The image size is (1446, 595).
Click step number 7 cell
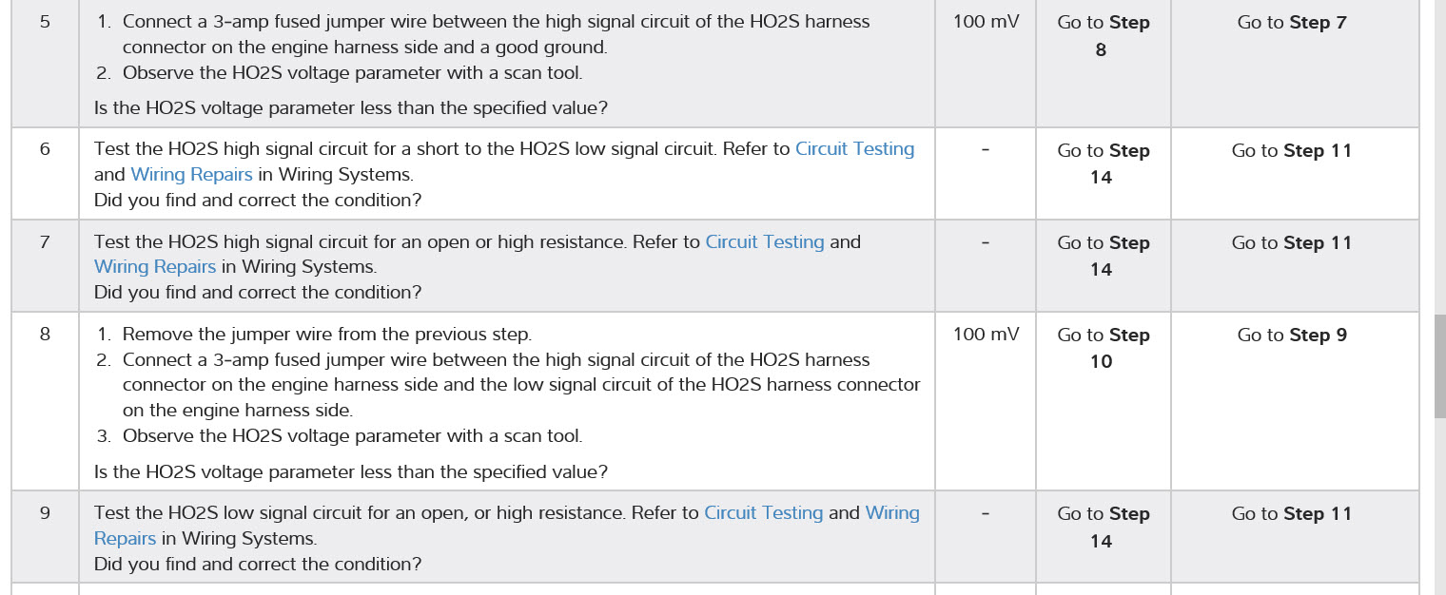click(x=45, y=242)
